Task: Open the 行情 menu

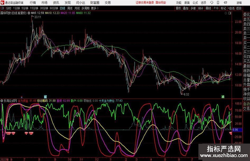Action: click(x=33, y=3)
